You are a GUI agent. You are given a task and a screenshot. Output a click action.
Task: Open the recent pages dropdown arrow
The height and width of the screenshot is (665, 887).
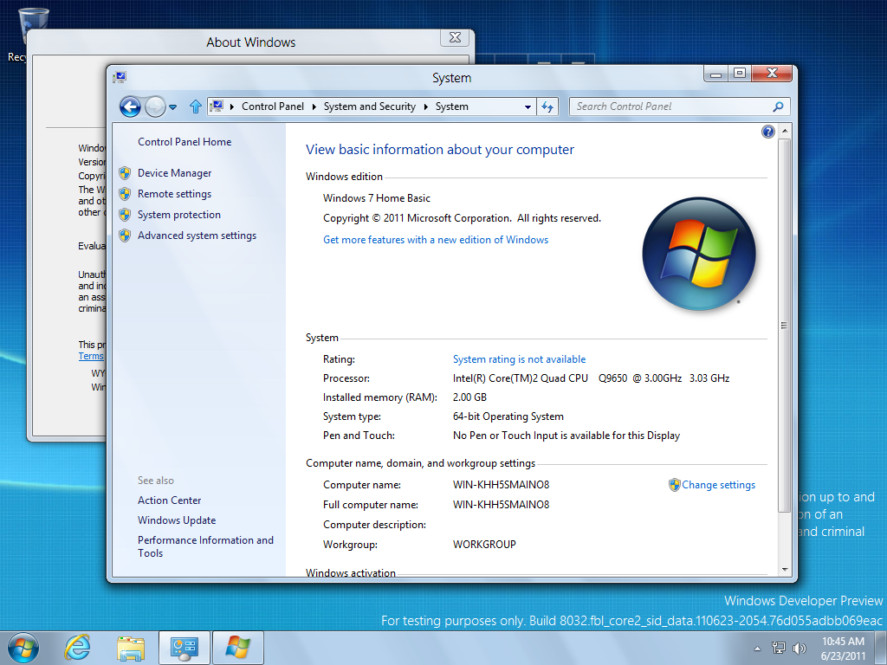[x=173, y=107]
